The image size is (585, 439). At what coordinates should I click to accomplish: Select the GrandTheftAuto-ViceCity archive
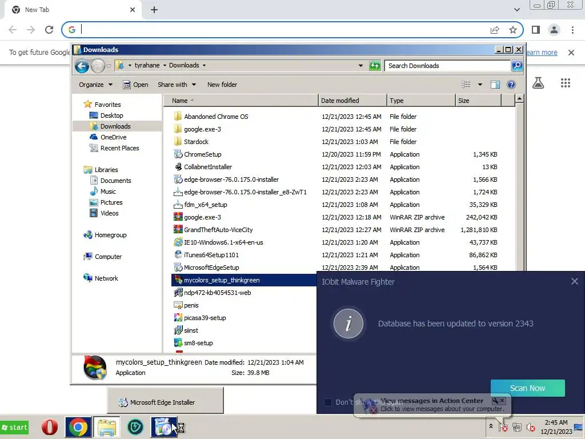click(218, 230)
